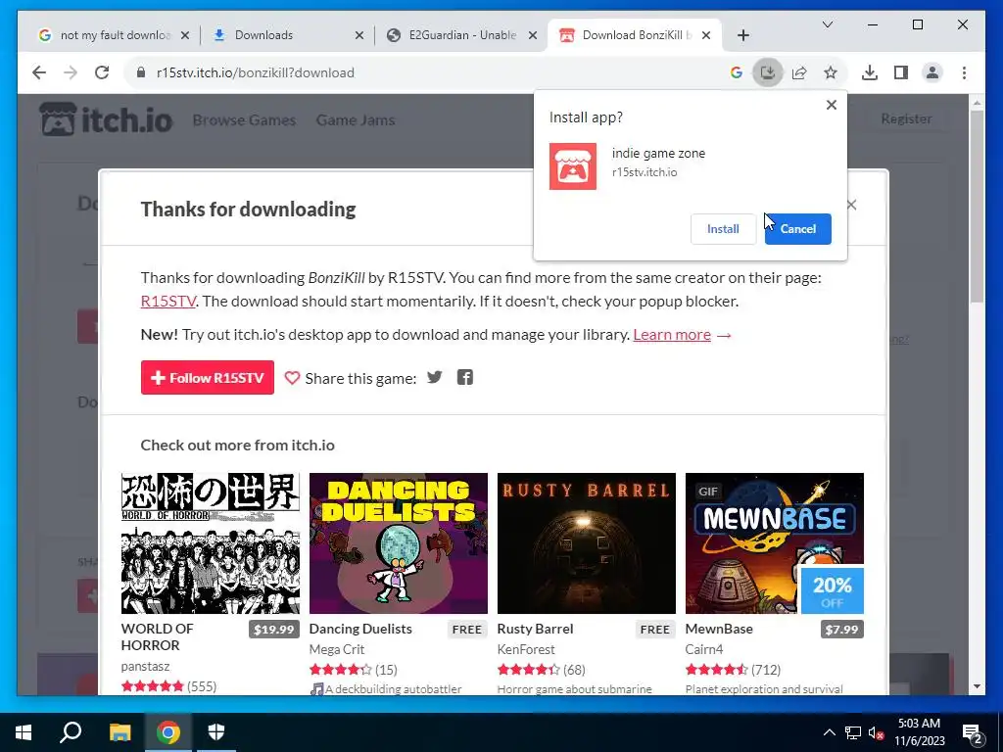Click the forward navigation arrow

click(71, 72)
